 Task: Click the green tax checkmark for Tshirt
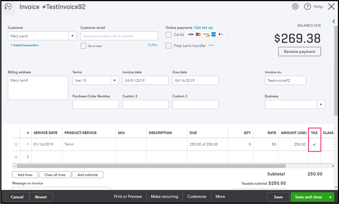coord(314,144)
